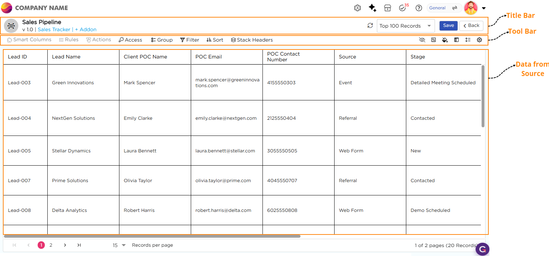Click the AI sparkle assistant icon

(x=372, y=8)
